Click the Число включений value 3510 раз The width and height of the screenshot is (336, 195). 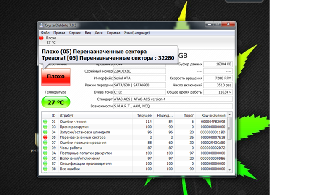(218, 85)
